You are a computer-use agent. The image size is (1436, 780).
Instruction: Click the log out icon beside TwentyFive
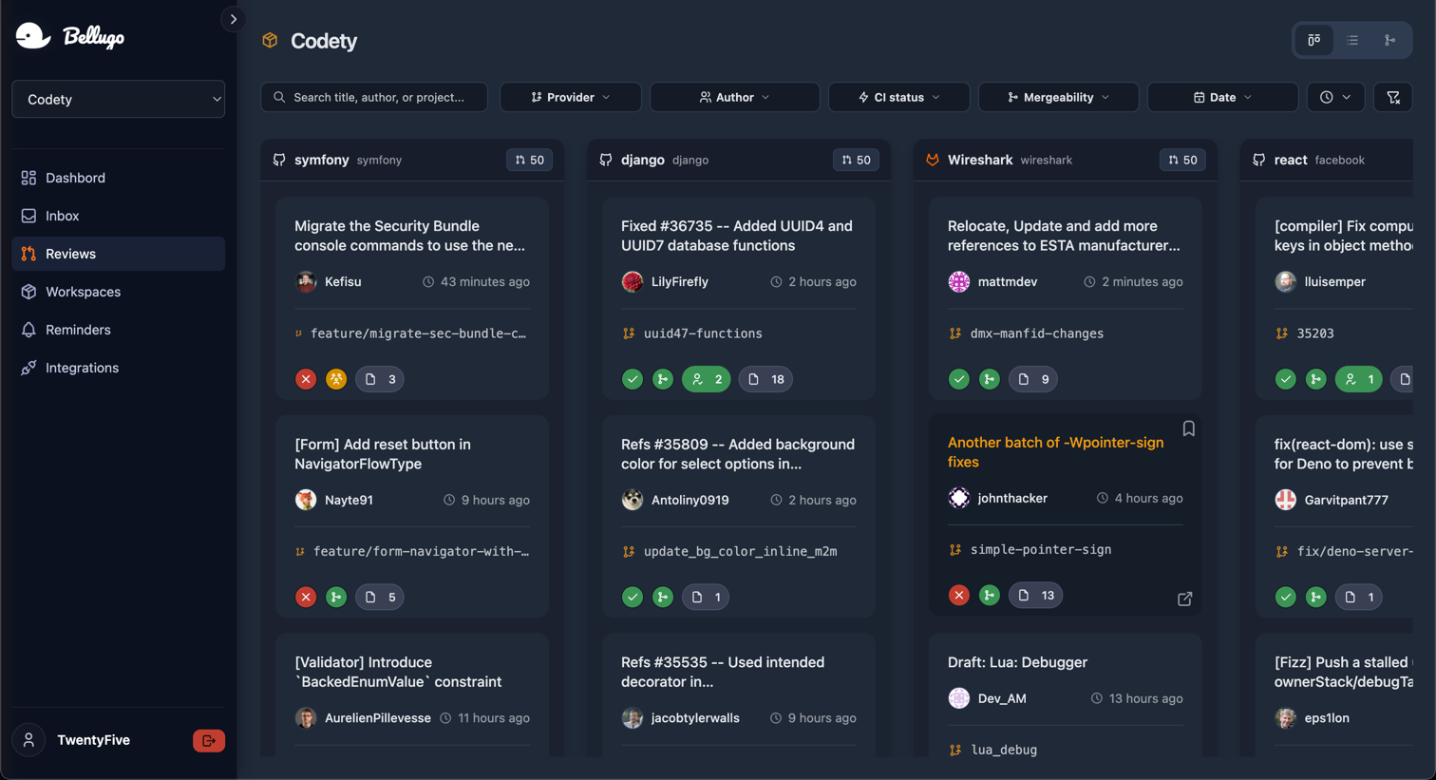click(x=209, y=740)
